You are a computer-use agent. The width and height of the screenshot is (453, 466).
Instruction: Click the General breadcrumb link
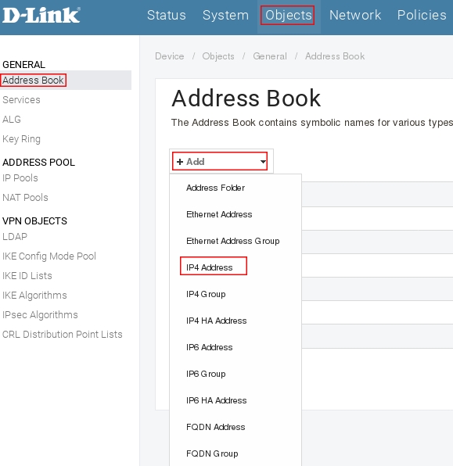270,56
